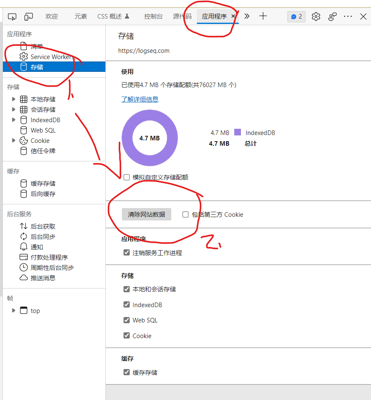Activate the inspect element picker icon

12,17
